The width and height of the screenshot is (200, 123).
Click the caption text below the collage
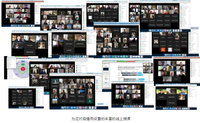coord(101,119)
